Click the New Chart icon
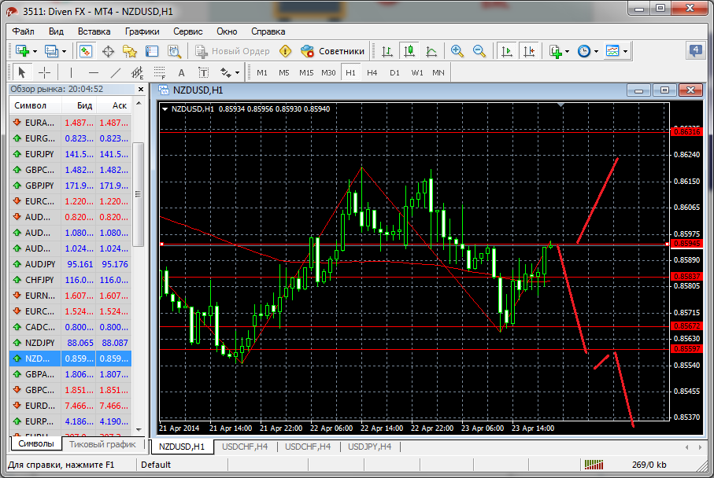 click(x=22, y=51)
